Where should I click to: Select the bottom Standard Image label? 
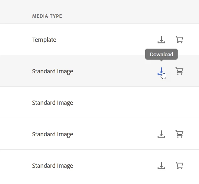[52, 166]
